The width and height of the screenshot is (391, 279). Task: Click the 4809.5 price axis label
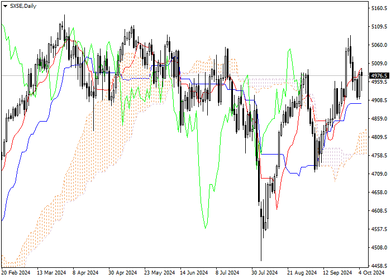[x=379, y=137]
